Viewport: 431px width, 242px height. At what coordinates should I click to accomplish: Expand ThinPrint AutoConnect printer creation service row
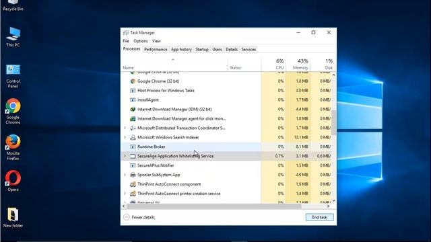(x=125, y=194)
